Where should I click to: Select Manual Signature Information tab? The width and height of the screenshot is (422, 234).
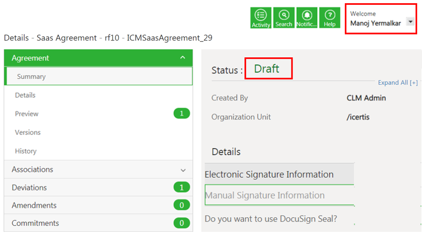[x=265, y=195]
